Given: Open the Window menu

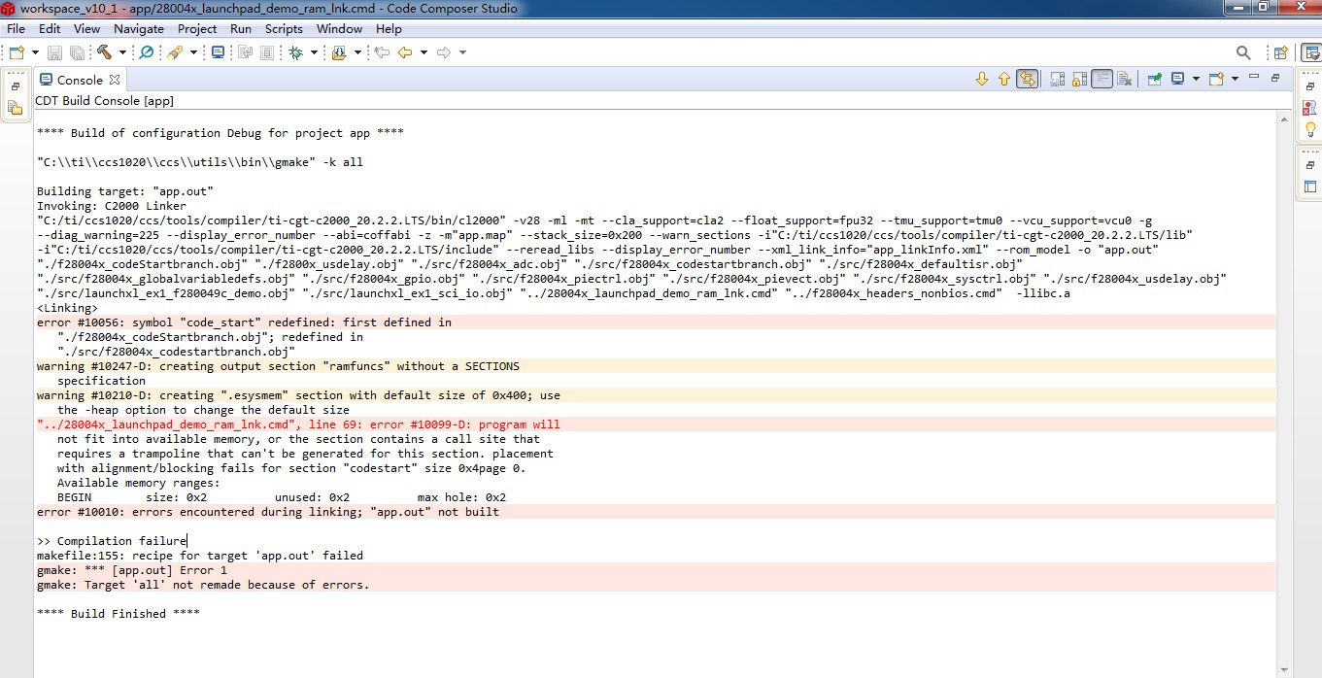Looking at the screenshot, I should click(339, 29).
